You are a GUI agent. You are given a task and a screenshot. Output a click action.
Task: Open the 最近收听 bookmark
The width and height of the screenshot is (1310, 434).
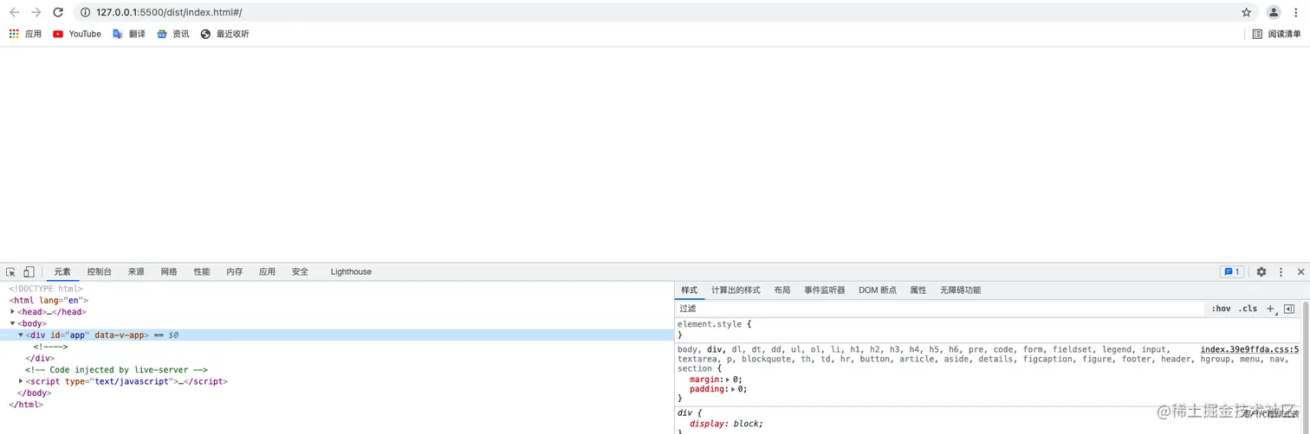click(224, 34)
